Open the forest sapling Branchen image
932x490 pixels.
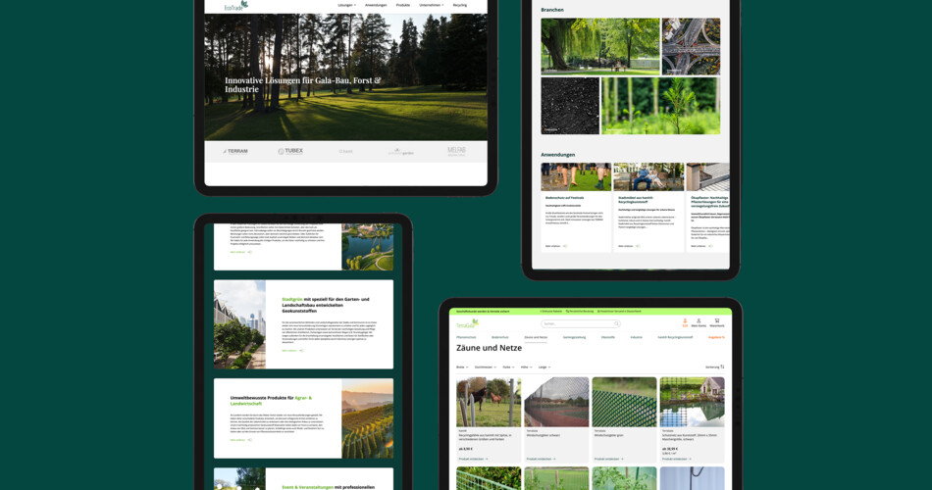[661, 106]
